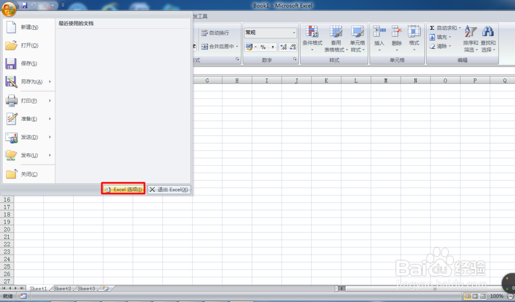
Task: Switch to Page Layout view in status bar
Action: pos(475,296)
